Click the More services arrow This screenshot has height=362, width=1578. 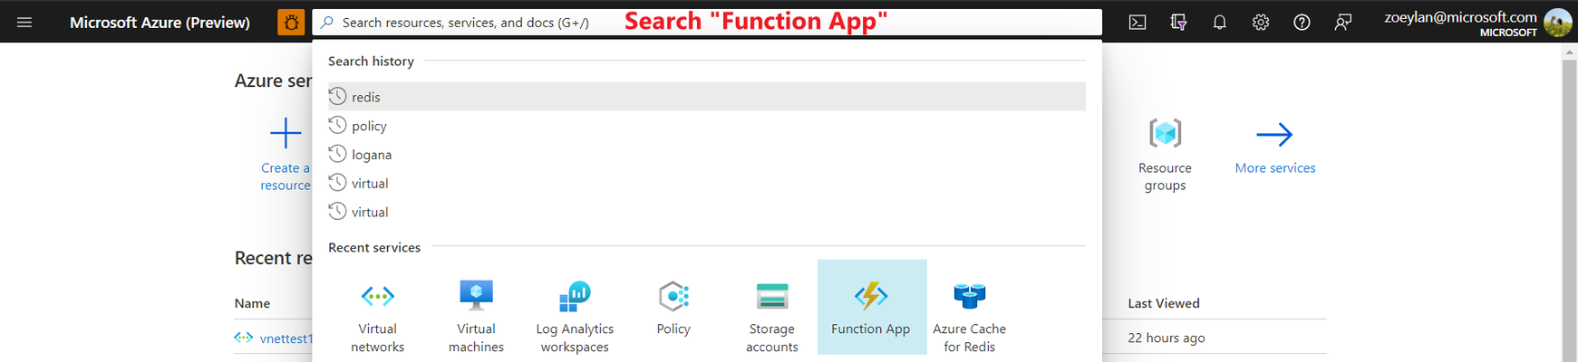(x=1274, y=135)
